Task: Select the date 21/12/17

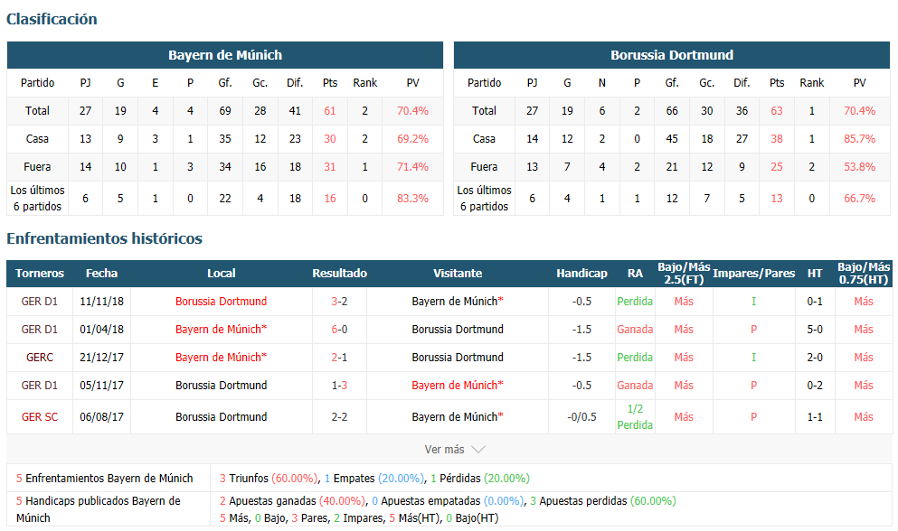Action: tap(101, 358)
